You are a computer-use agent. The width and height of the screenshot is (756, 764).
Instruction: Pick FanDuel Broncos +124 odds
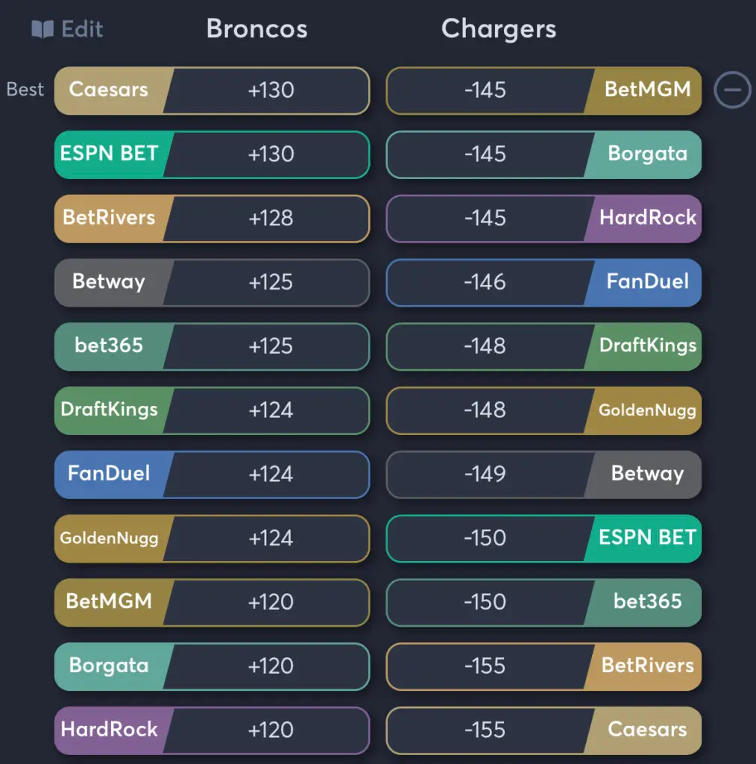pyautogui.click(x=212, y=475)
